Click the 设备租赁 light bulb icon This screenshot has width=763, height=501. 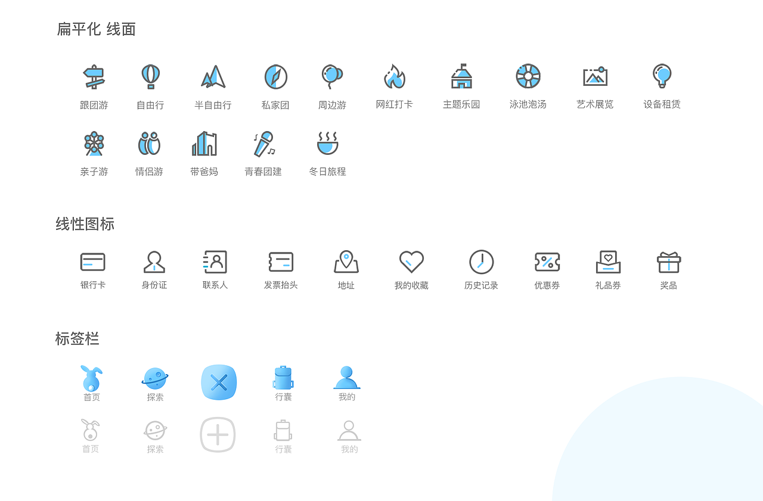click(662, 76)
